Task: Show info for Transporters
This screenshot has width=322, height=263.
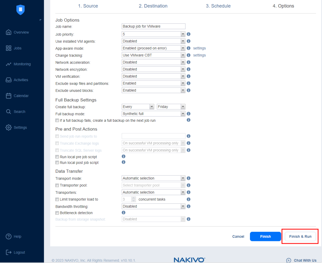Action: (x=189, y=192)
